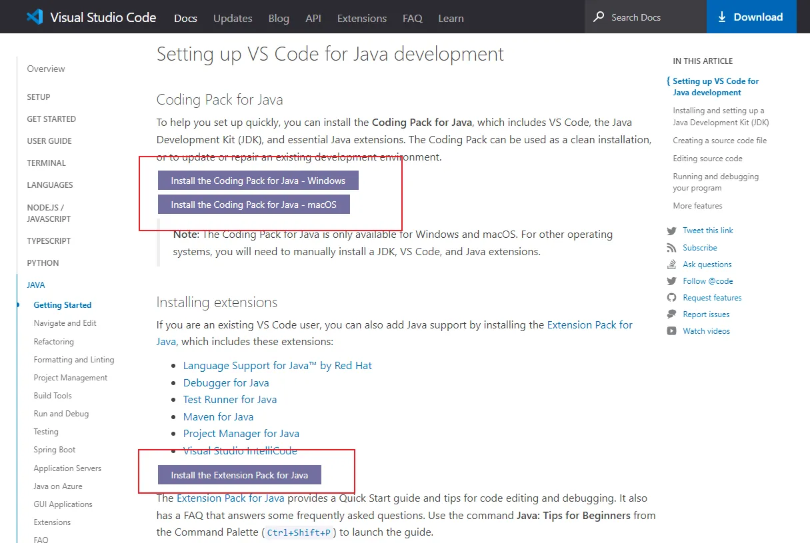Open Visual Studio IntelliCode link
The width and height of the screenshot is (810, 543).
(240, 450)
